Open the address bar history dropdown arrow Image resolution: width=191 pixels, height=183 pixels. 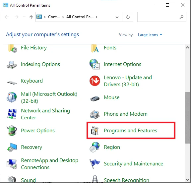click(x=117, y=17)
